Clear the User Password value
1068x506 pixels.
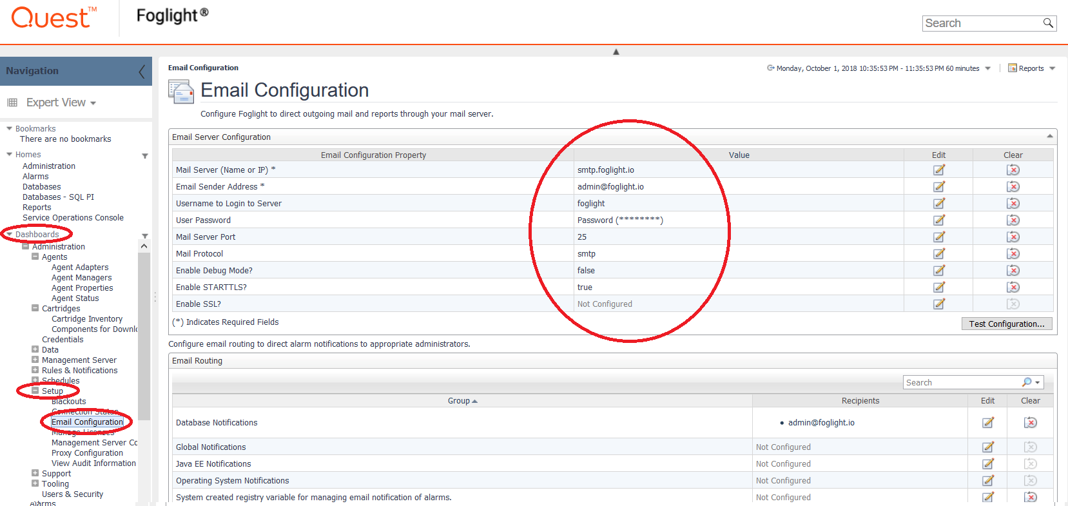1013,220
